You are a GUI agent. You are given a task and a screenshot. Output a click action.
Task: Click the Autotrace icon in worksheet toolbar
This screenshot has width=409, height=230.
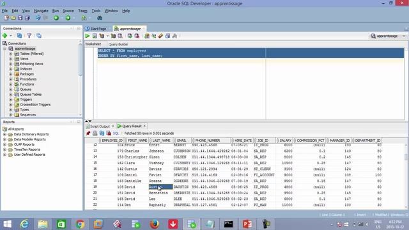click(x=113, y=36)
